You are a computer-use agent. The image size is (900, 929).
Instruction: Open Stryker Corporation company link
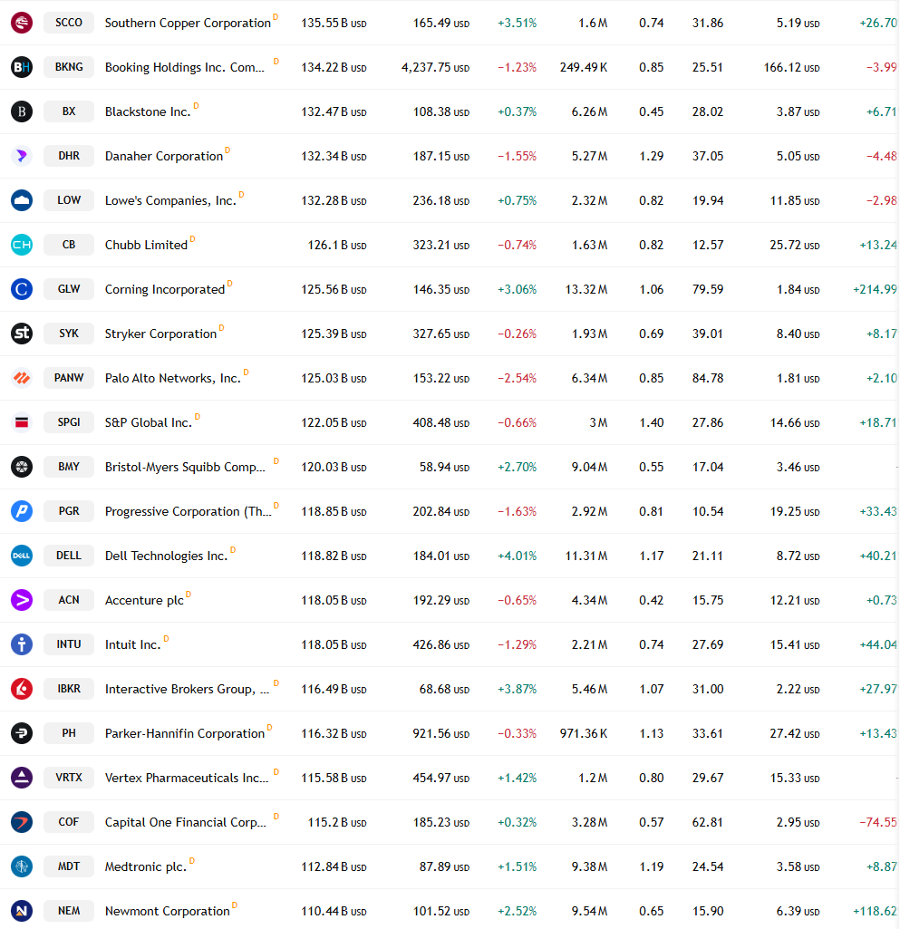point(160,334)
